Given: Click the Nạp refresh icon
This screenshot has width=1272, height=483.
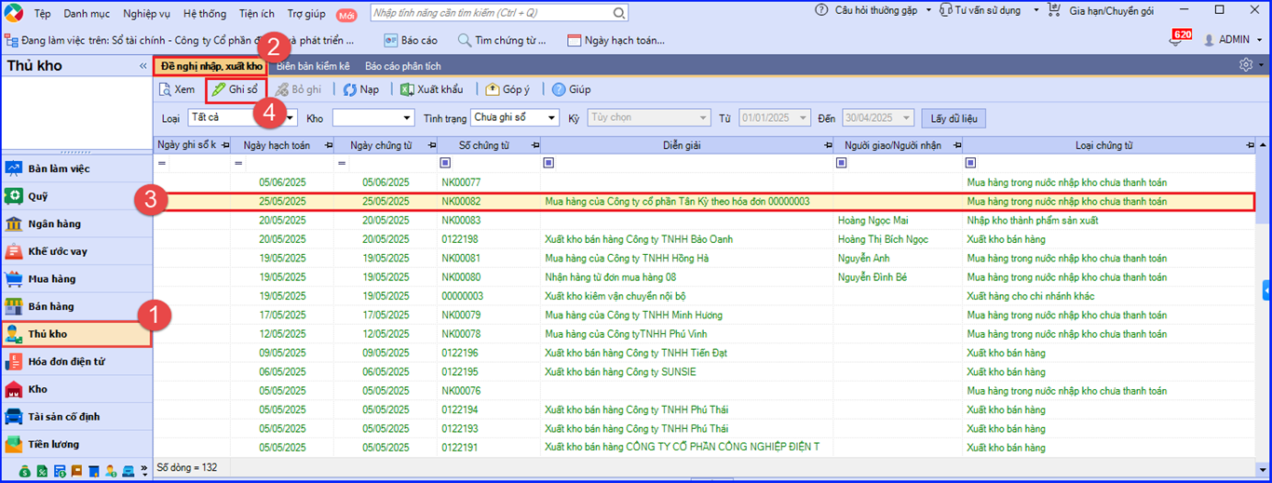Looking at the screenshot, I should pos(350,89).
